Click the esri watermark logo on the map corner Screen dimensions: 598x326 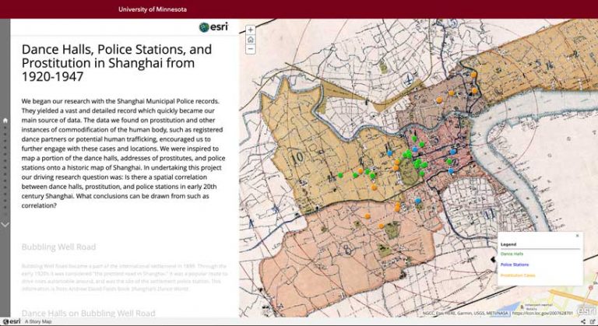tap(586, 310)
